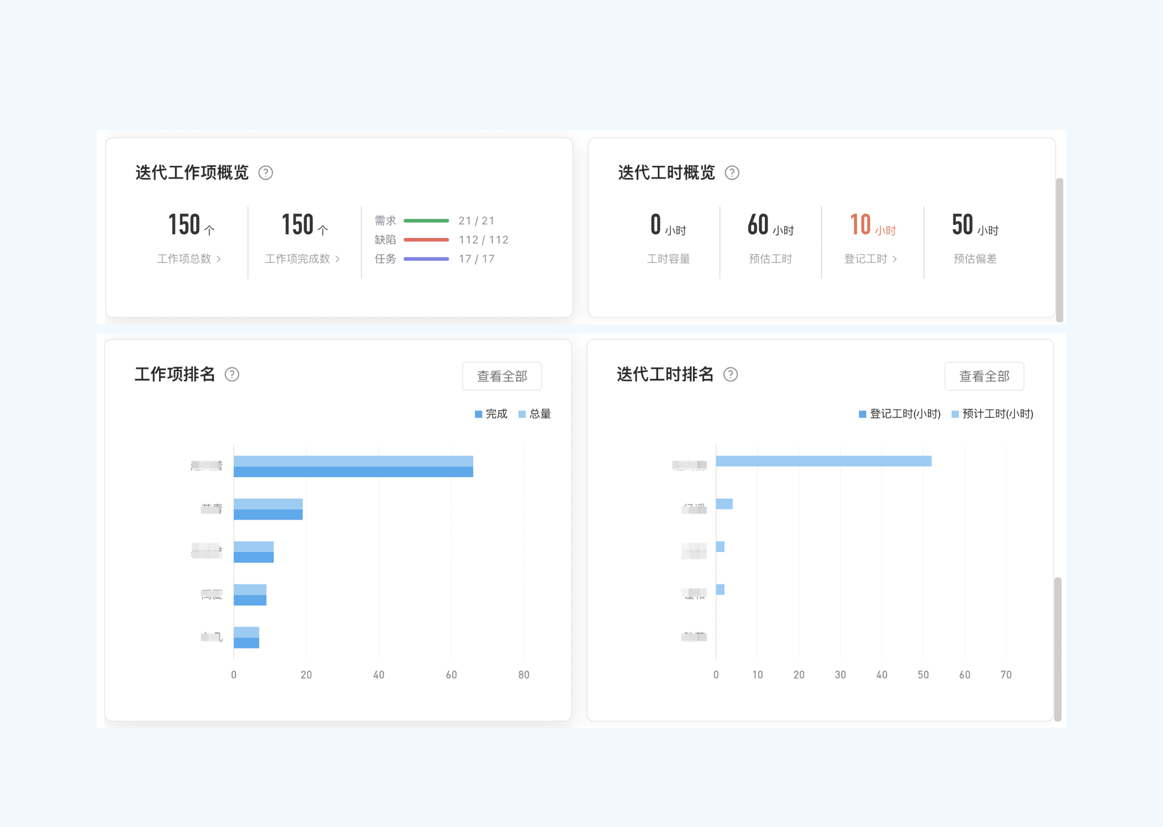The height and width of the screenshot is (827, 1163).
Task: Click the 150 工作项完成数 value
Action: (x=304, y=225)
